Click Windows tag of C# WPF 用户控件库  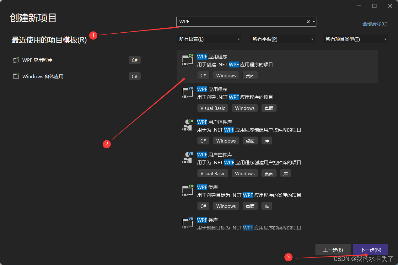(x=226, y=141)
